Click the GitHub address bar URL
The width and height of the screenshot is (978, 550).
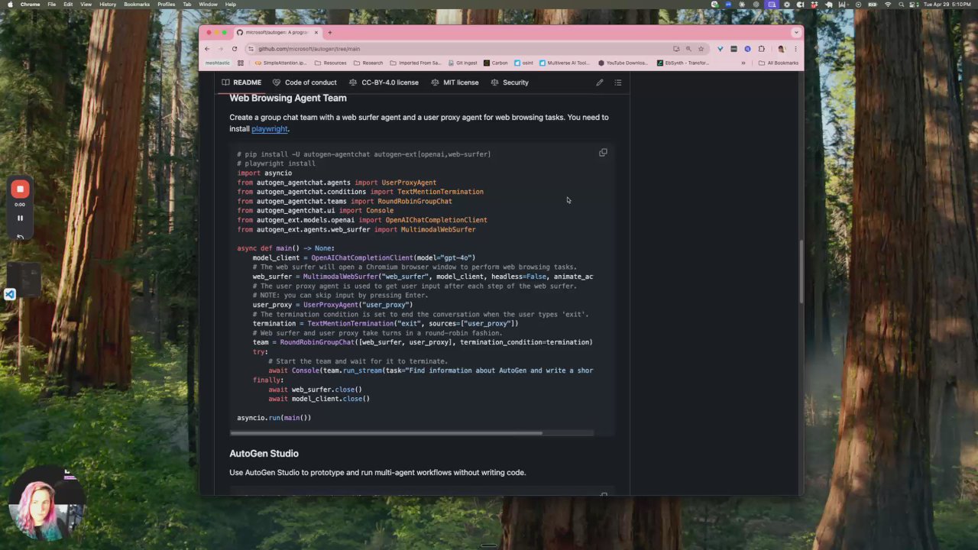309,49
